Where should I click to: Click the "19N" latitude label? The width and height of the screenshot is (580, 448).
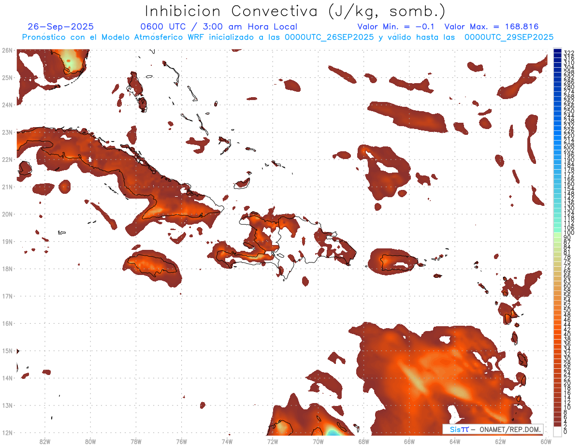coord(7,241)
